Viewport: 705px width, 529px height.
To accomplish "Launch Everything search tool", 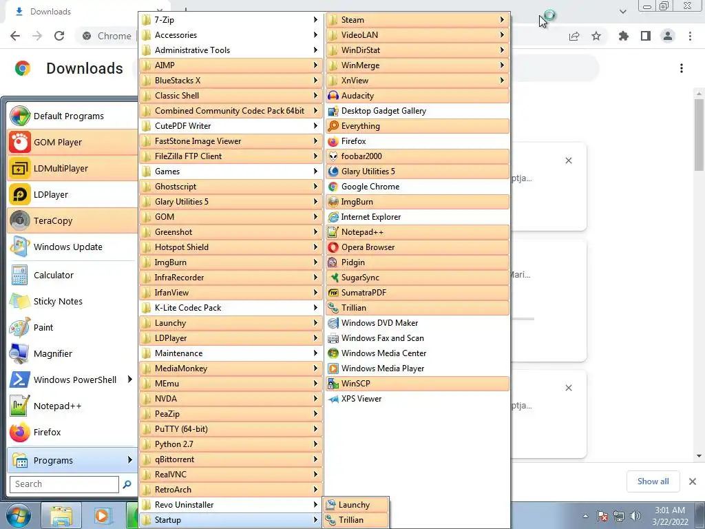I will [x=418, y=126].
